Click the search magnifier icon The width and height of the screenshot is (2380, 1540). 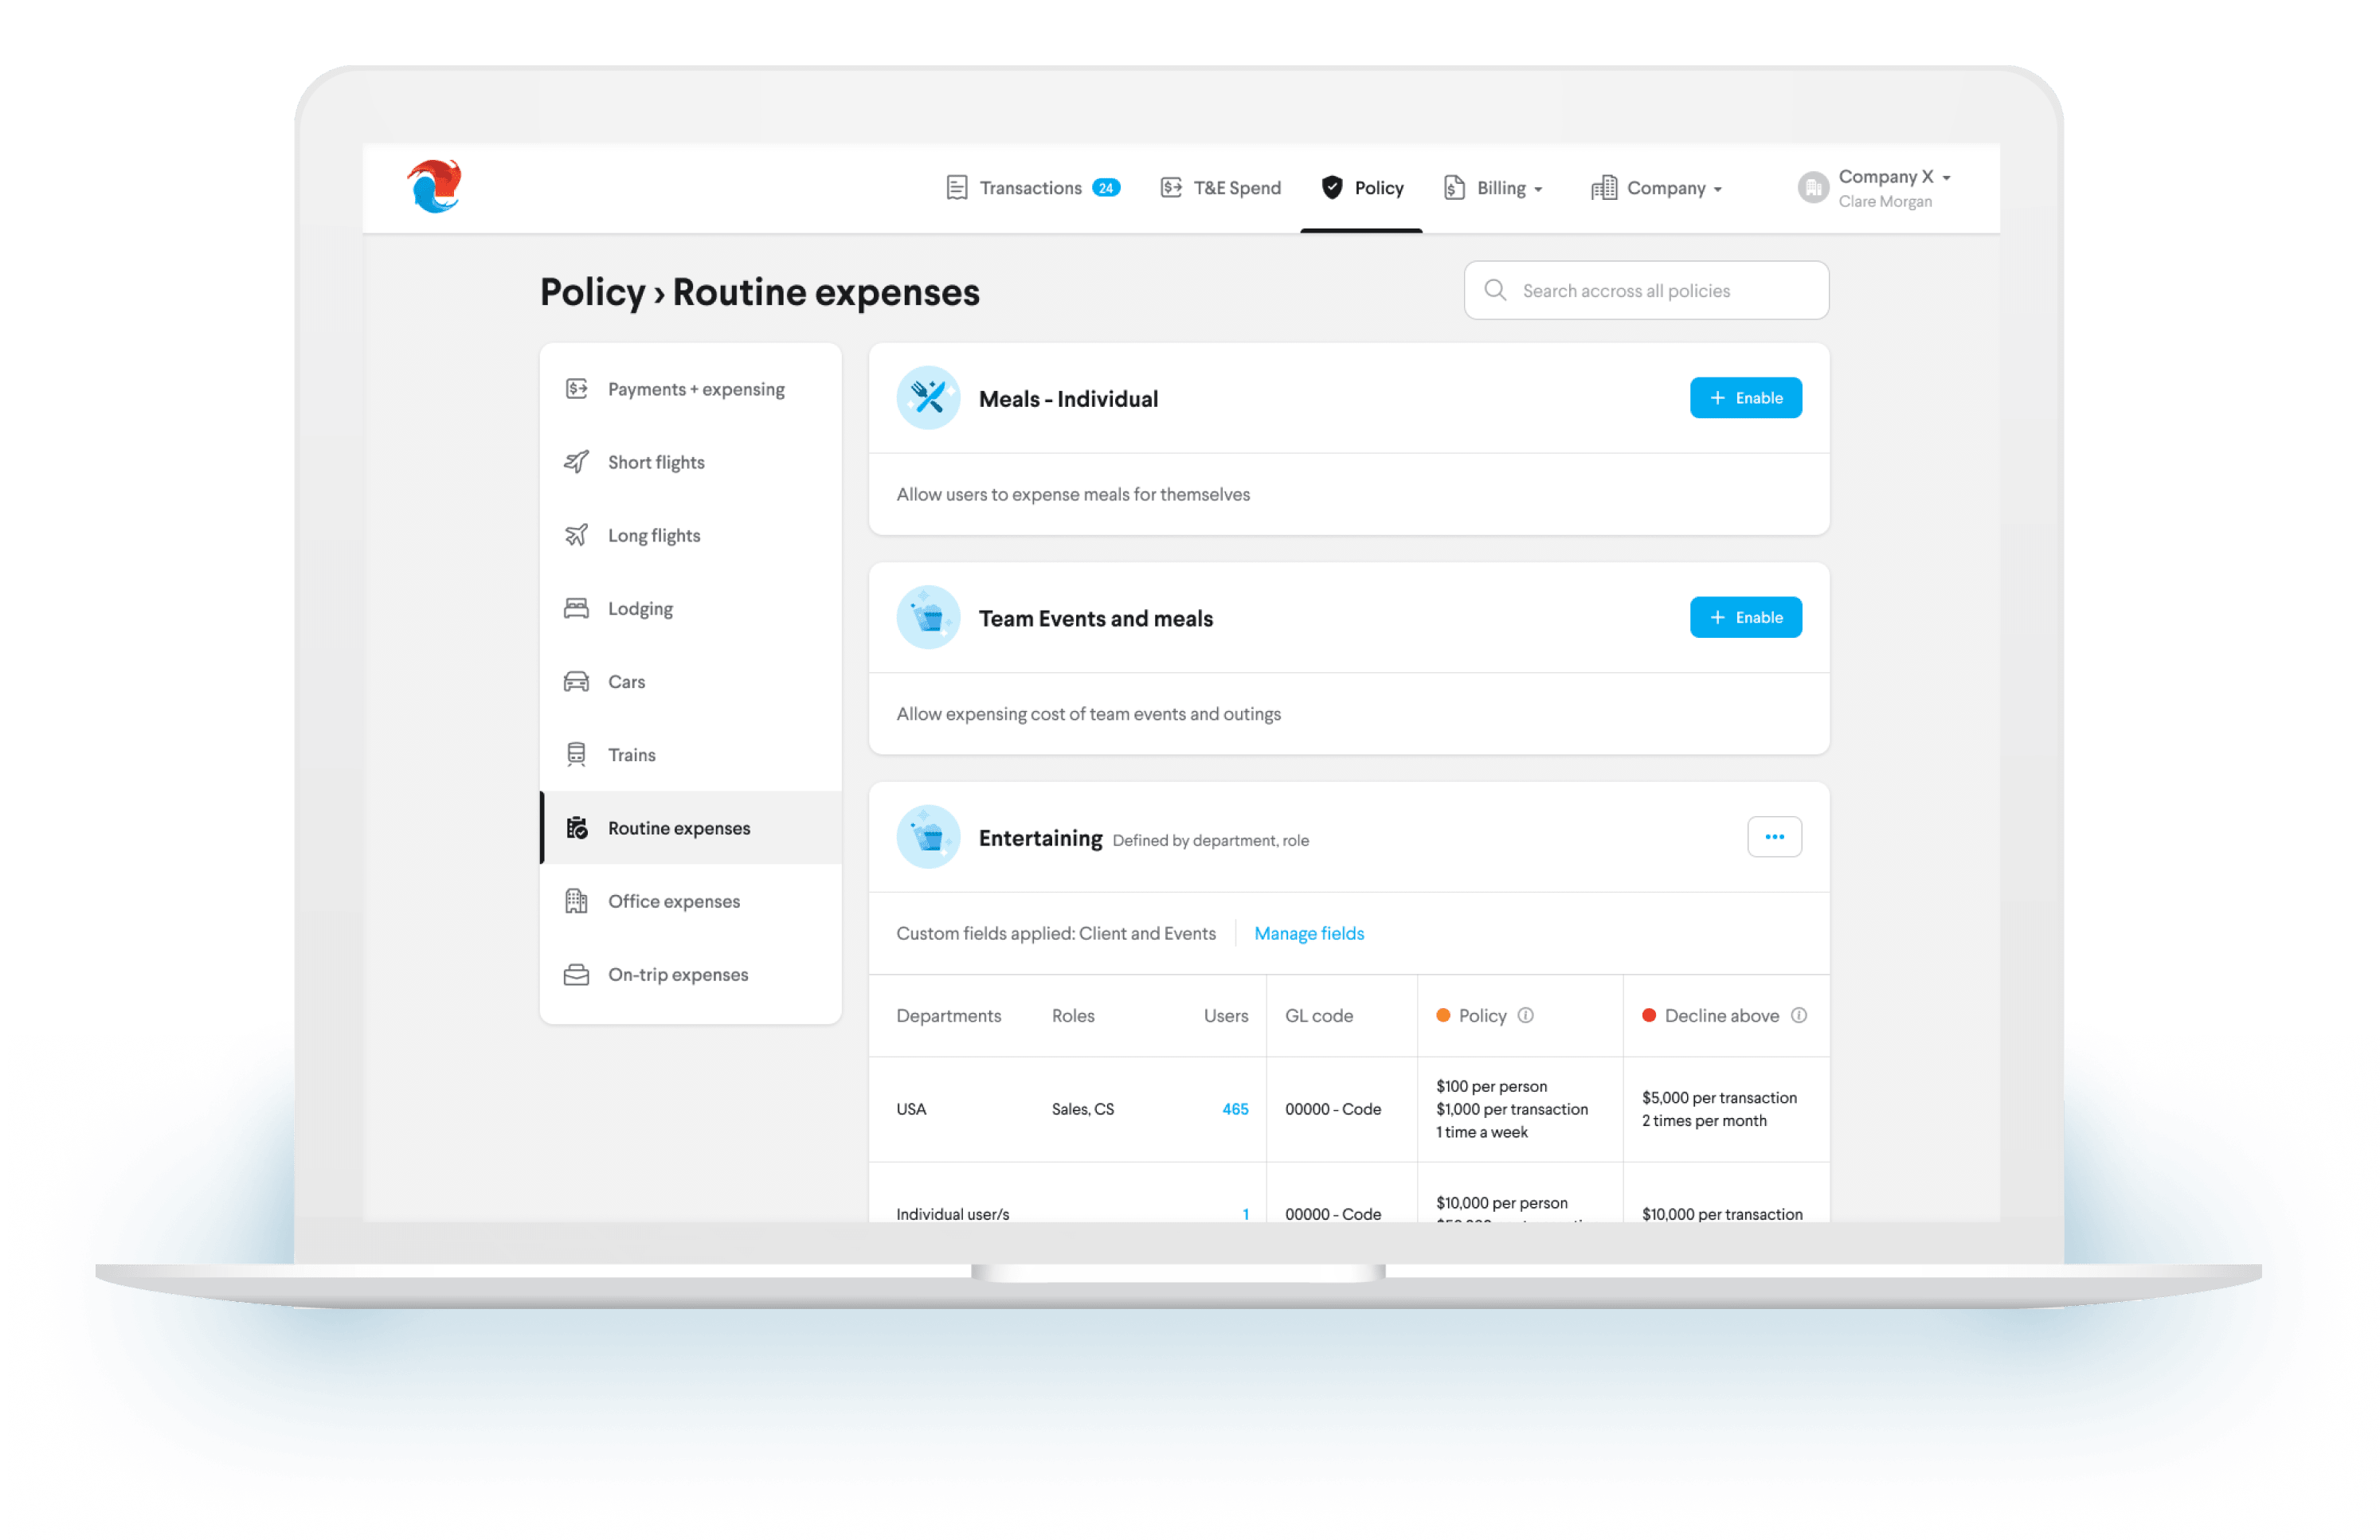1495,290
